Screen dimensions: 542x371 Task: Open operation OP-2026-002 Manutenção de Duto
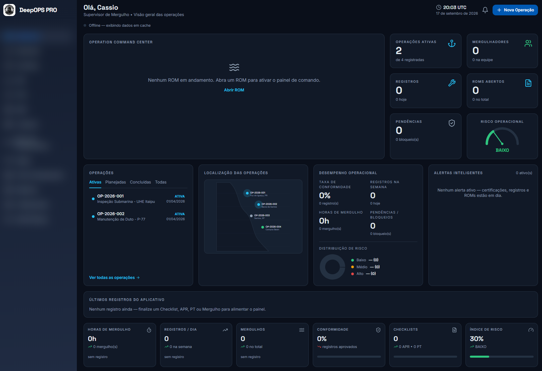click(x=138, y=217)
